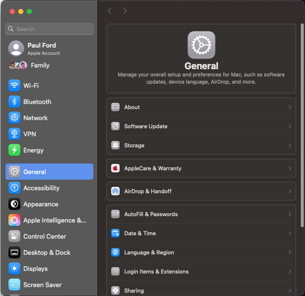Click the Bluetooth icon in sidebar
This screenshot has height=296, width=305.
(x=14, y=101)
